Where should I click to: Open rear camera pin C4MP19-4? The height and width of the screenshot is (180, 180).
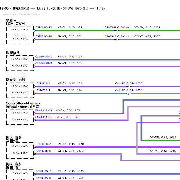click(x=43, y=84)
